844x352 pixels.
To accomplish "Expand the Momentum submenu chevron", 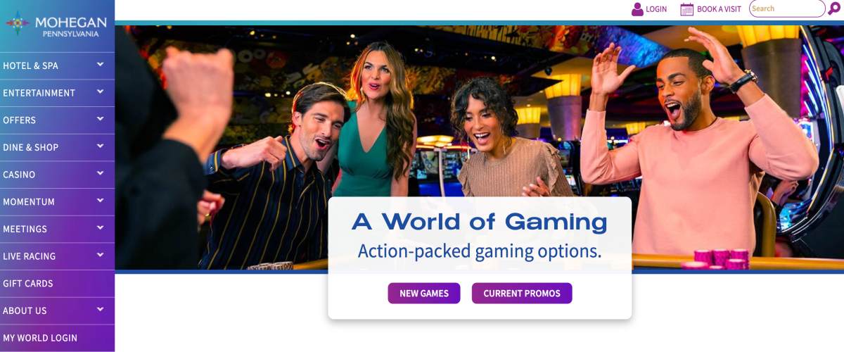I will 101,201.
